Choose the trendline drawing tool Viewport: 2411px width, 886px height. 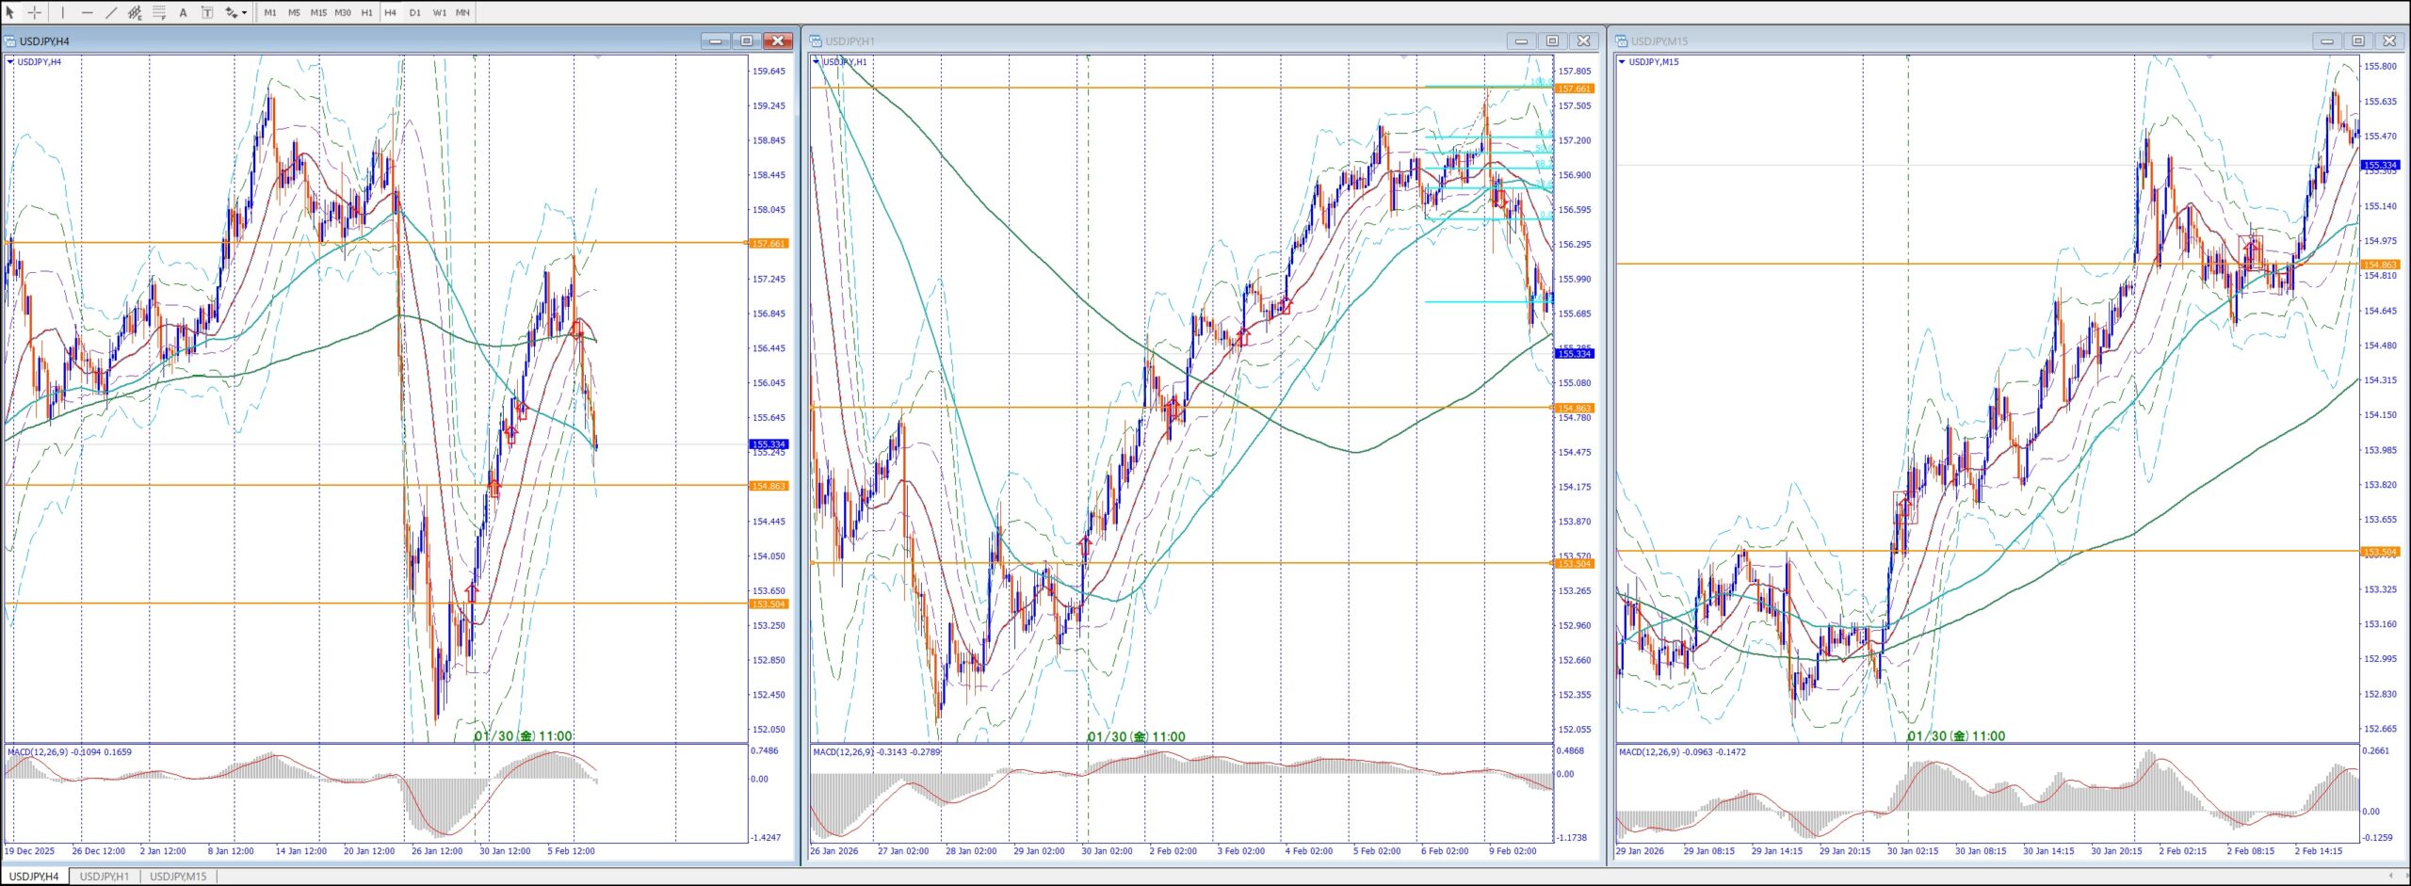(x=110, y=12)
